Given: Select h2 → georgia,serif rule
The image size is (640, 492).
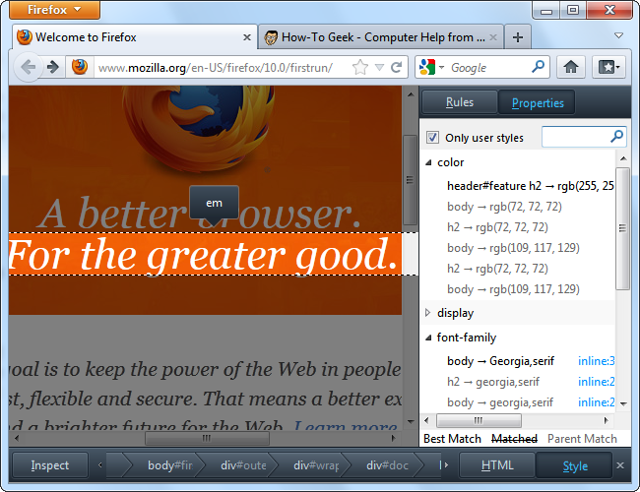Looking at the screenshot, I should click(x=493, y=382).
